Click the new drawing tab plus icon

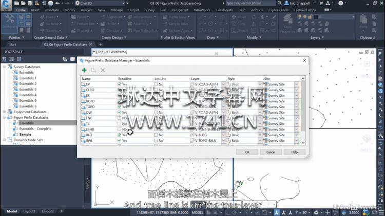tap(100, 45)
